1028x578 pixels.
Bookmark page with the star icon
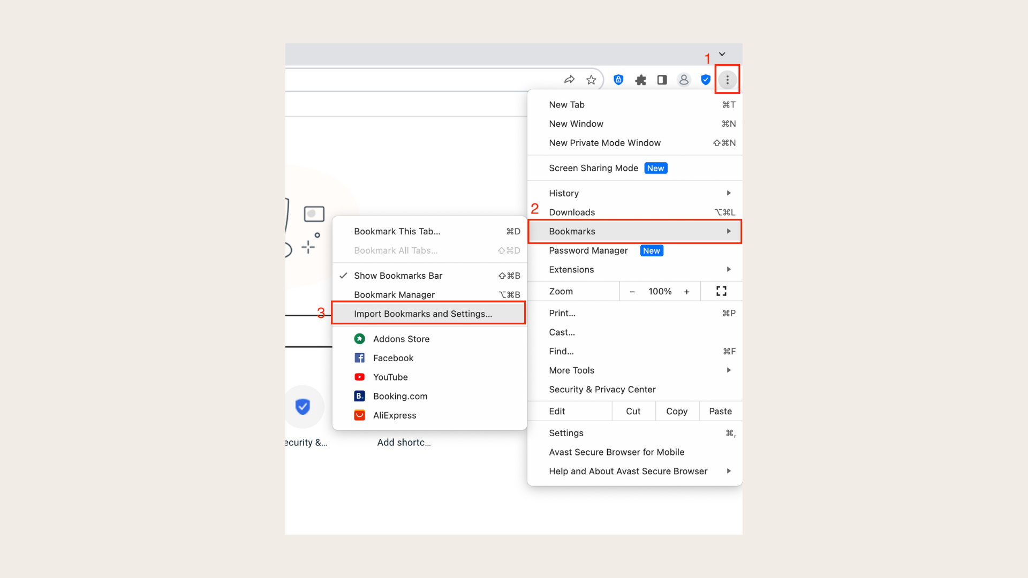(591, 80)
